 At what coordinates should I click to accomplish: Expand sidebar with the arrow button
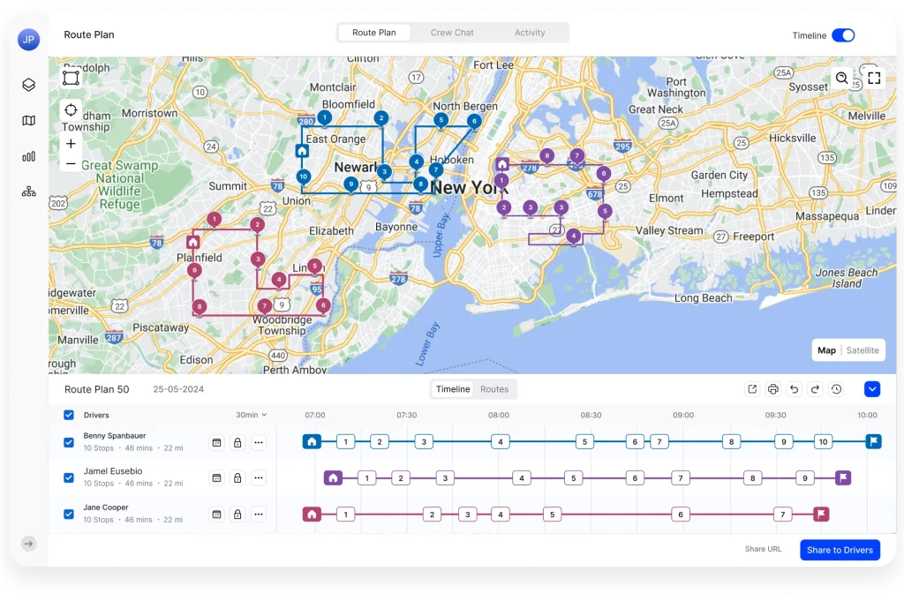click(28, 544)
